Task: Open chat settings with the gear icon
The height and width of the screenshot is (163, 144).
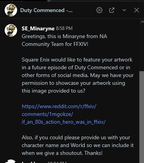Action: click(99, 10)
